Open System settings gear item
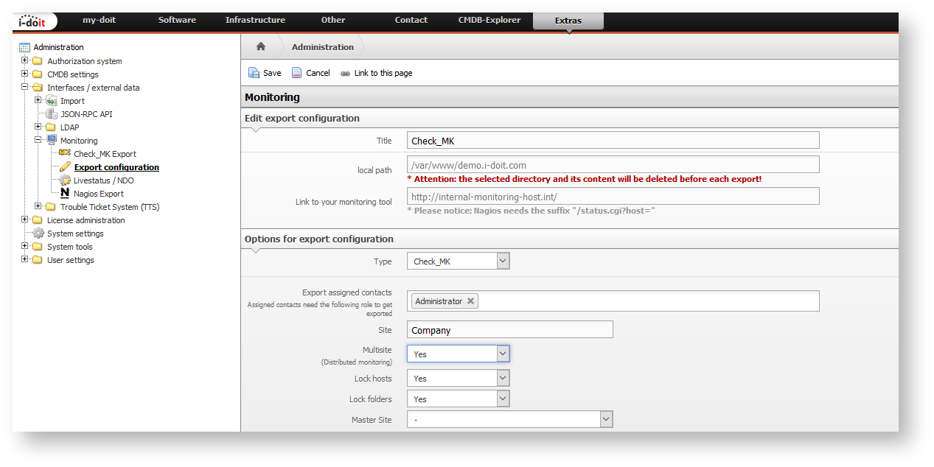Image resolution: width=934 pixels, height=467 pixels. click(x=75, y=233)
